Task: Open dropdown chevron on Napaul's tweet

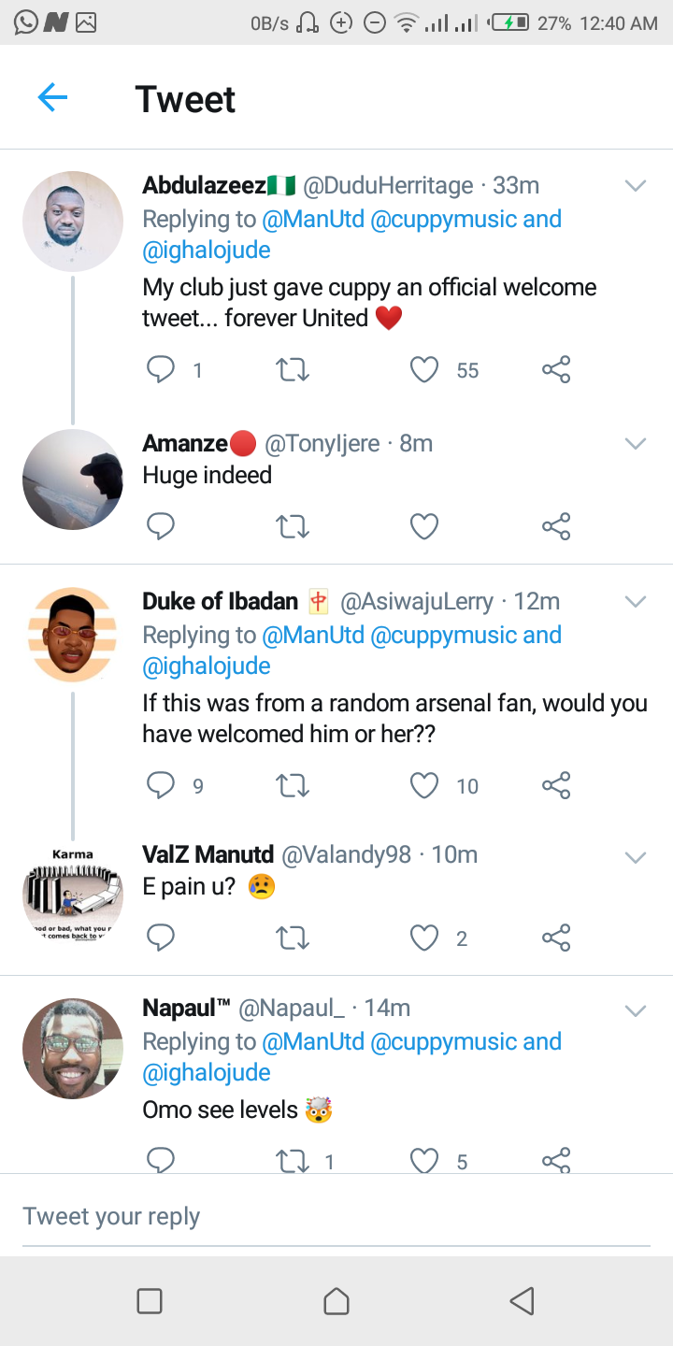Action: pos(636,1010)
